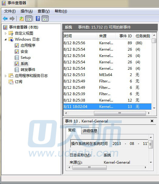Open the 查看(V) menu

point(43,11)
